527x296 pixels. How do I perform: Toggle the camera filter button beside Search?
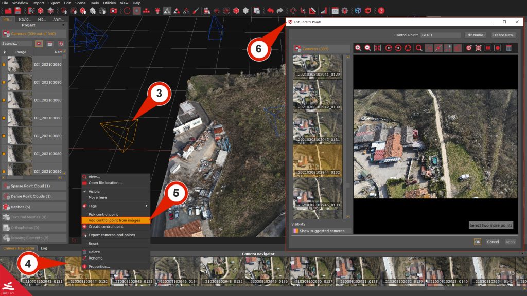[39, 43]
